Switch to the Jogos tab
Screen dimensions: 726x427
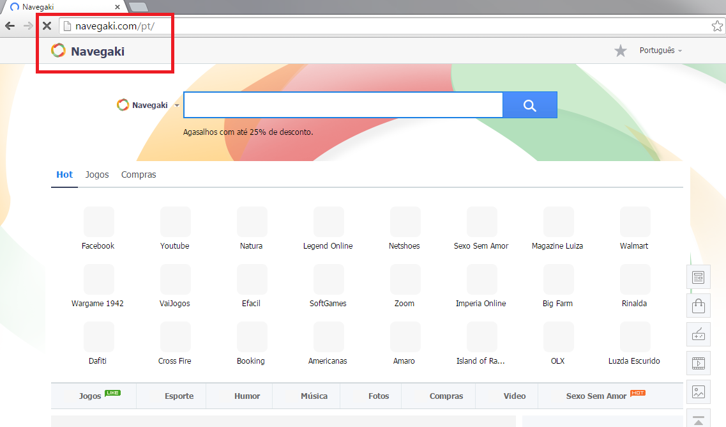tap(97, 175)
